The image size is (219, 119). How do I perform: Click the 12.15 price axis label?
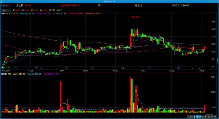click(213, 22)
